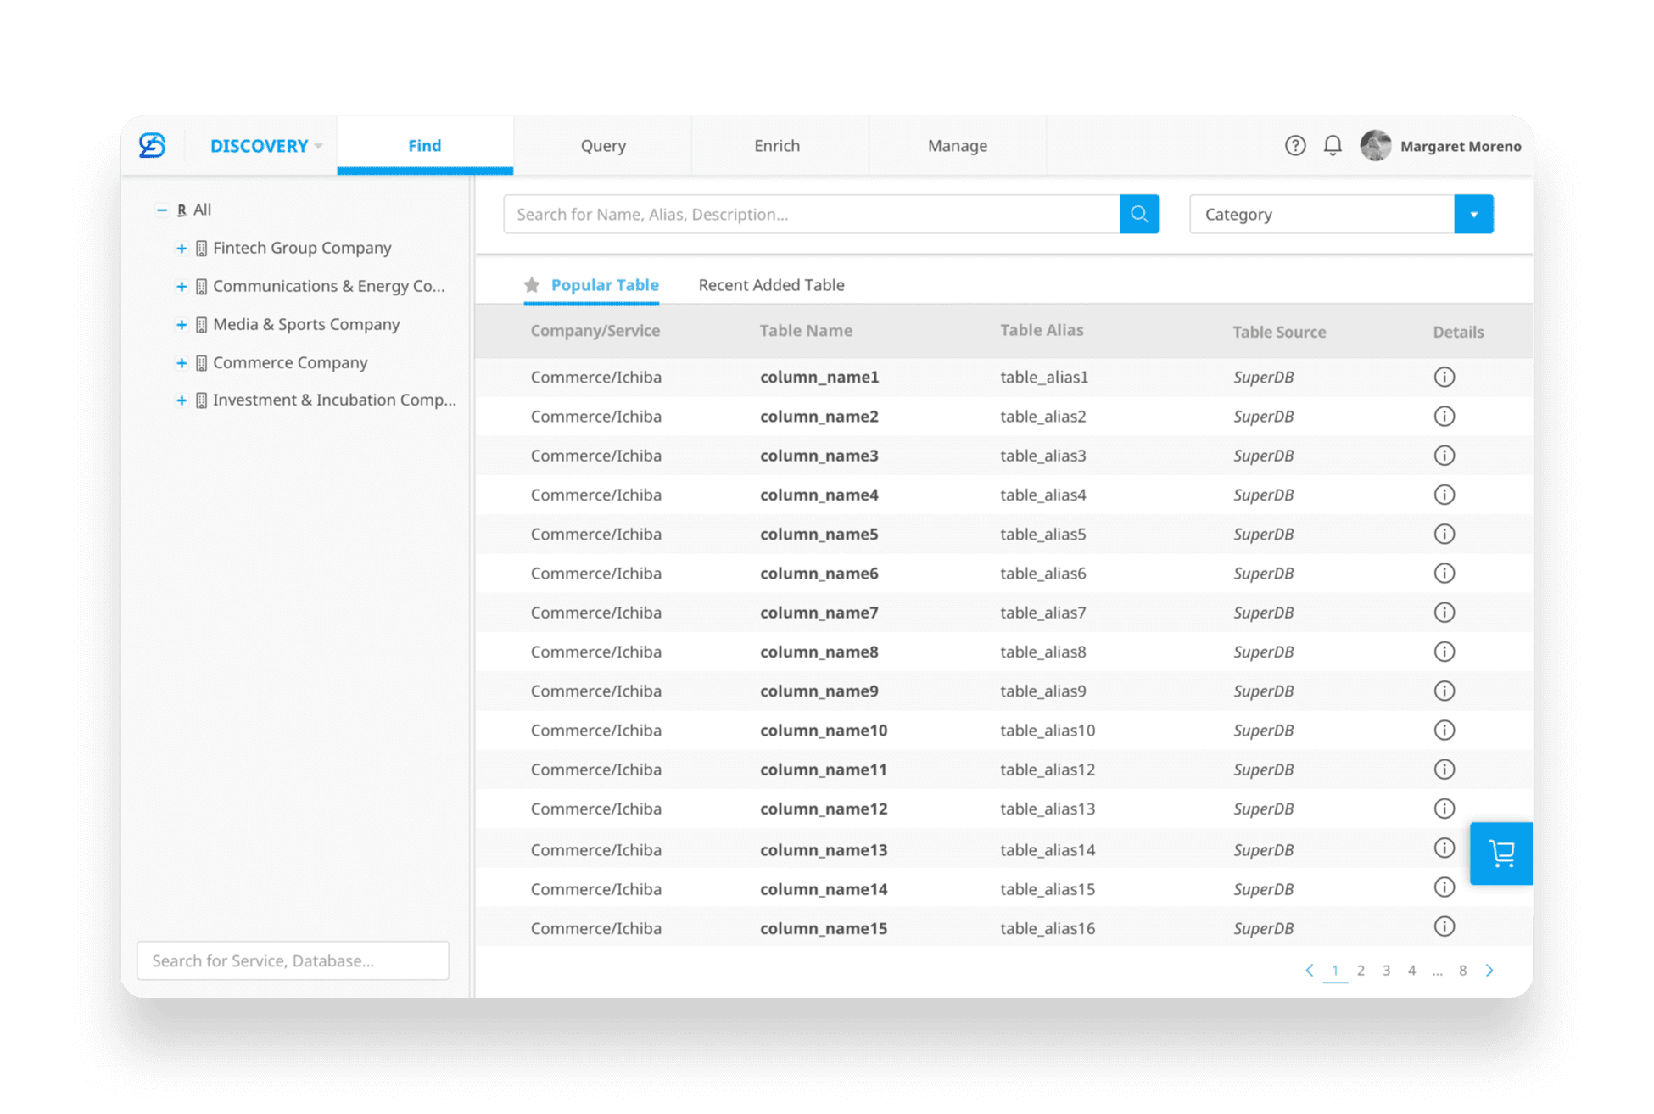Image resolution: width=1654 pixels, height=1114 pixels.
Task: Click the blue search magnifier button
Action: point(1139,214)
